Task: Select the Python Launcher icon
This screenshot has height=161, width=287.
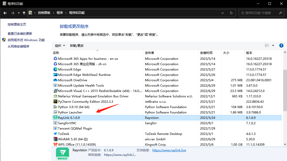Action: [55, 112]
